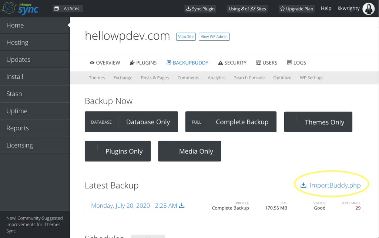
Task: Click the View Site button
Action: (186, 37)
